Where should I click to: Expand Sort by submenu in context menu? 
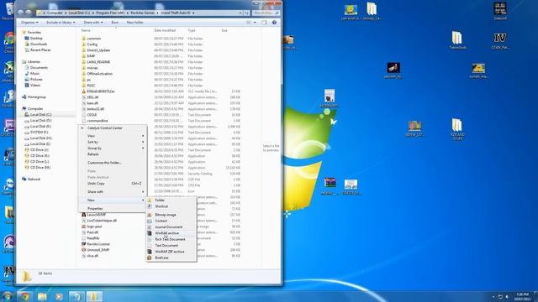pyautogui.click(x=113, y=142)
